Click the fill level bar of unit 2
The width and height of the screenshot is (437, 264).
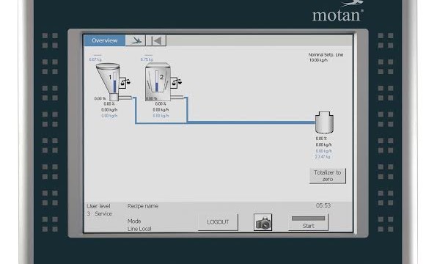(157, 81)
